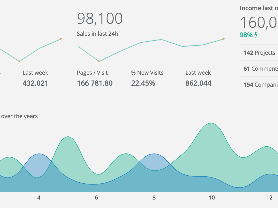278x208 pixels.
Task: Click the over the years chart title
Action: [19, 116]
